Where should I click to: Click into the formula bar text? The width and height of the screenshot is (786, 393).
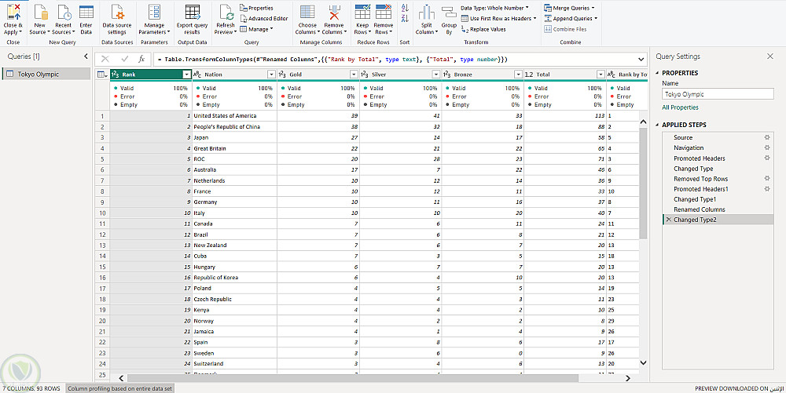(x=332, y=60)
